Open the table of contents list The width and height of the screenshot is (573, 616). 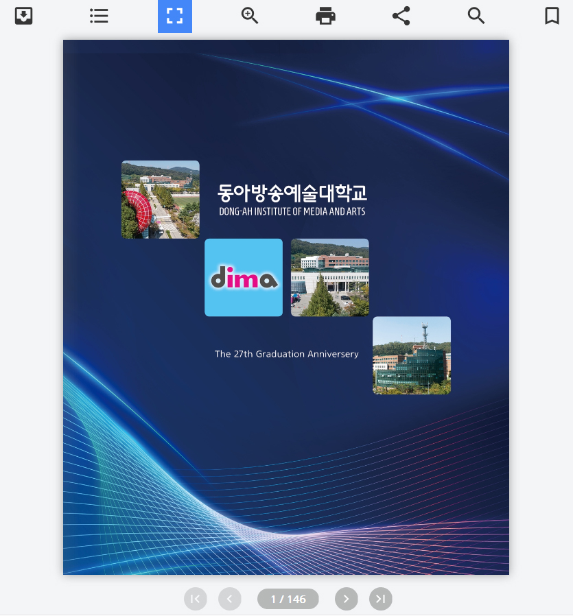[x=100, y=16]
